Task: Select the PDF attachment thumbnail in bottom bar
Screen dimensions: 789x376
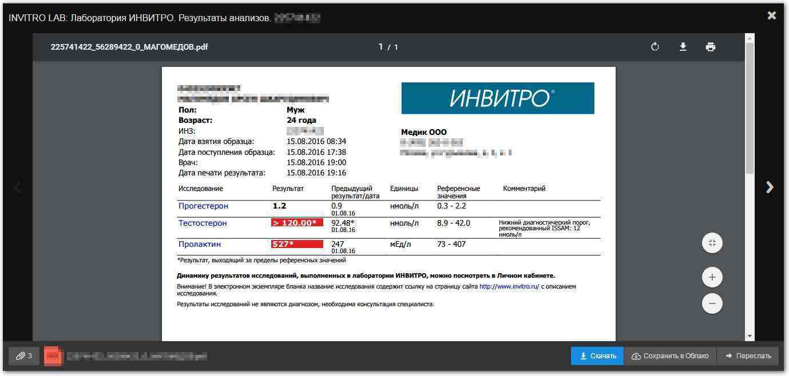Action: [x=53, y=356]
